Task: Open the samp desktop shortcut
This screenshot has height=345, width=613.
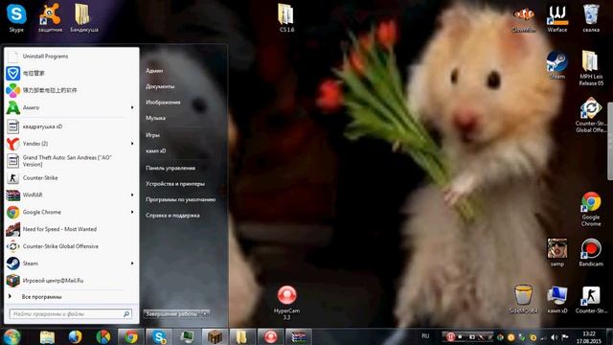Action: pyautogui.click(x=557, y=253)
